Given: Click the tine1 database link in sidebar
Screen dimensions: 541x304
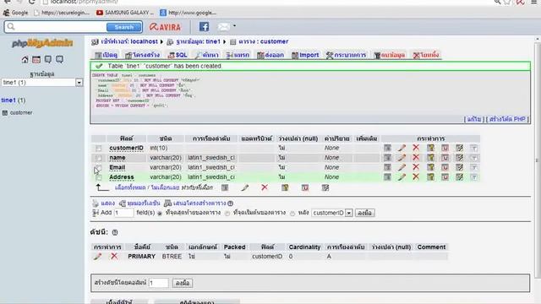Looking at the screenshot, I should [8, 100].
